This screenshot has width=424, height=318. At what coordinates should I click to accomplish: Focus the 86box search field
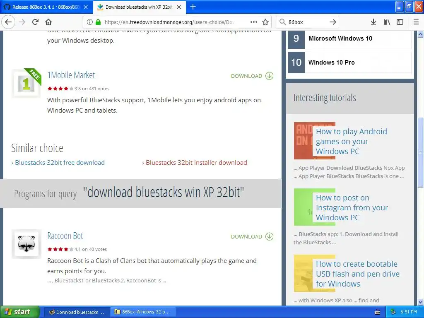click(x=307, y=22)
